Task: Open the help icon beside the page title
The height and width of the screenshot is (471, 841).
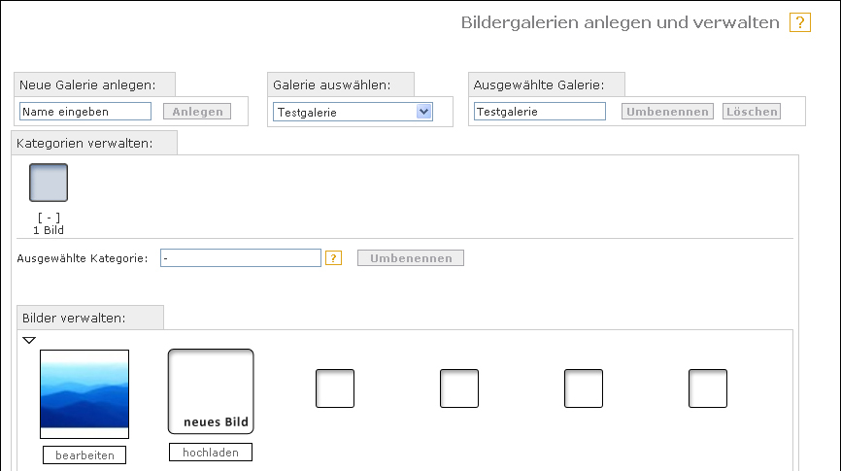Action: (x=799, y=22)
